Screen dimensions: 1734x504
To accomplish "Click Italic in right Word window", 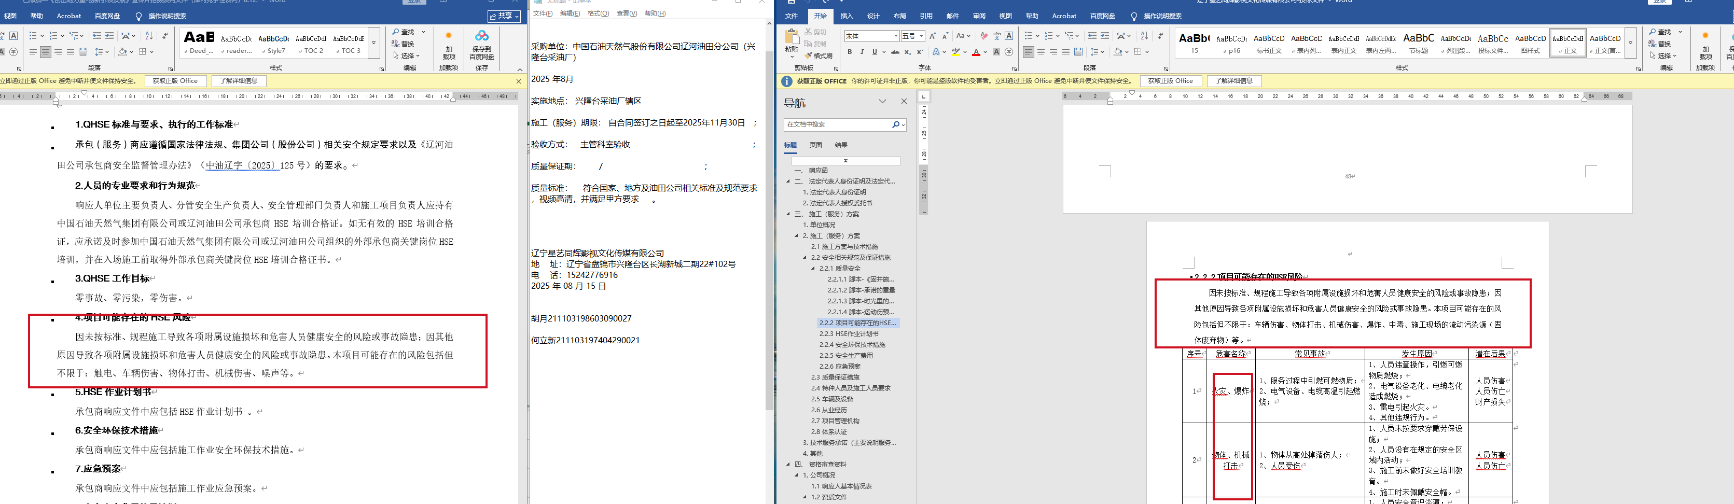I will click(x=862, y=52).
